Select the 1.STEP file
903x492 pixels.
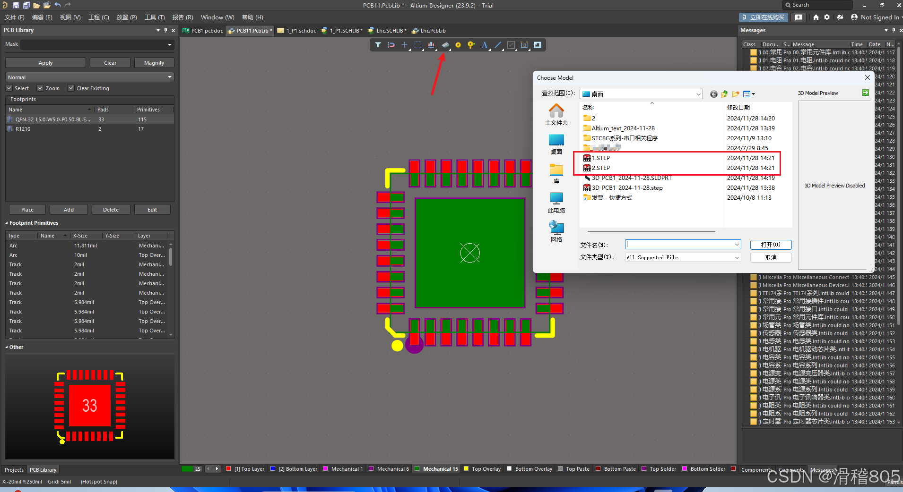pyautogui.click(x=600, y=158)
